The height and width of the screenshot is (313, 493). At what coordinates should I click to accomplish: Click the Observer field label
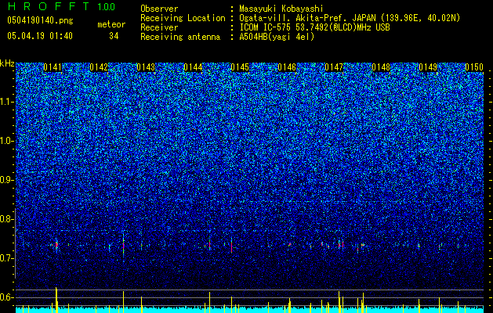(x=159, y=9)
